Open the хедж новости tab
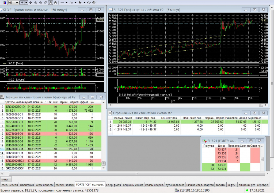This screenshot has height=193, width=274. point(45,185)
